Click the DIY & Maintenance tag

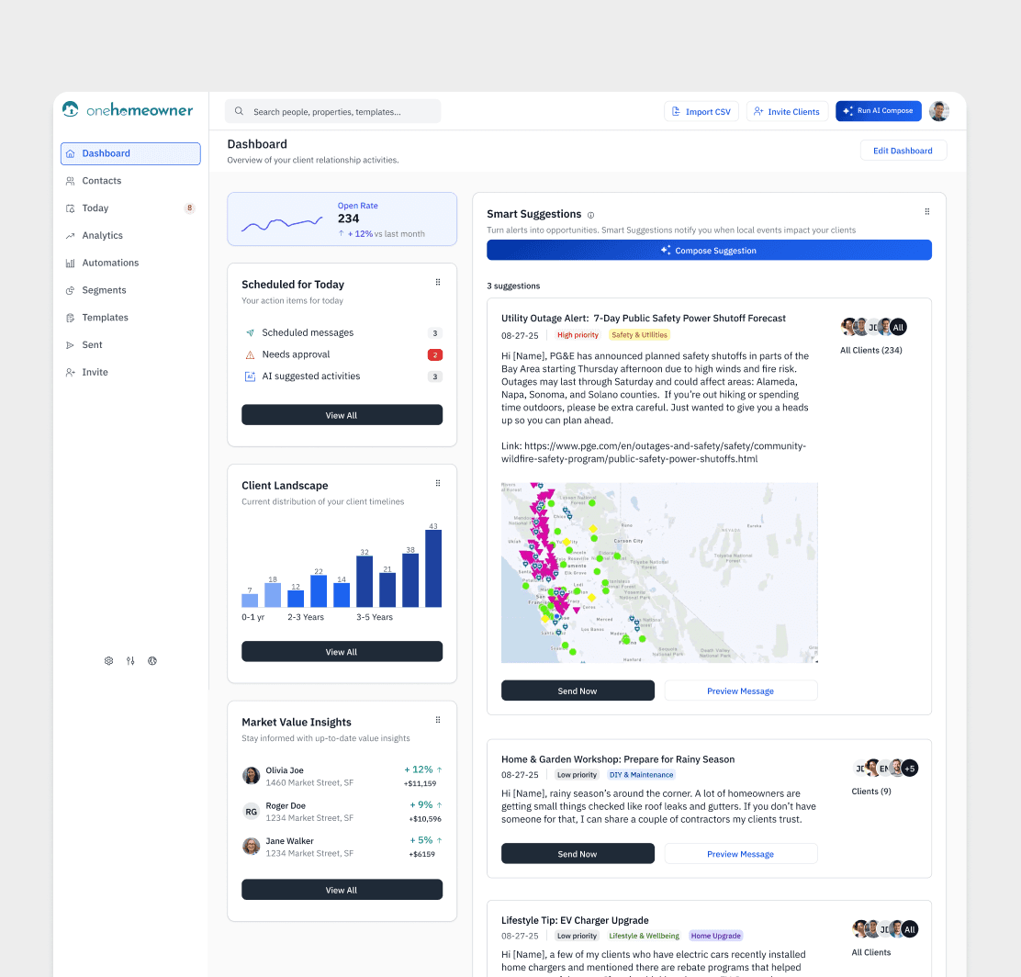click(x=642, y=774)
